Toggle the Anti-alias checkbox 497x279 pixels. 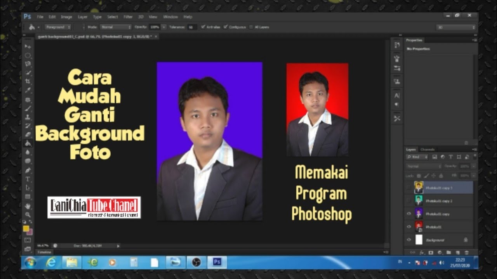pyautogui.click(x=203, y=27)
